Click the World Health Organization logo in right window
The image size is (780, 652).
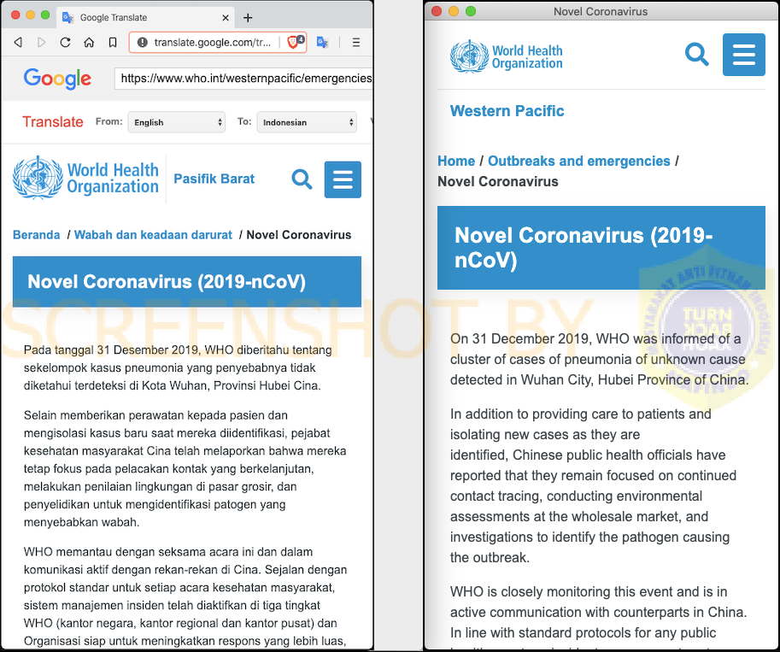tap(507, 56)
